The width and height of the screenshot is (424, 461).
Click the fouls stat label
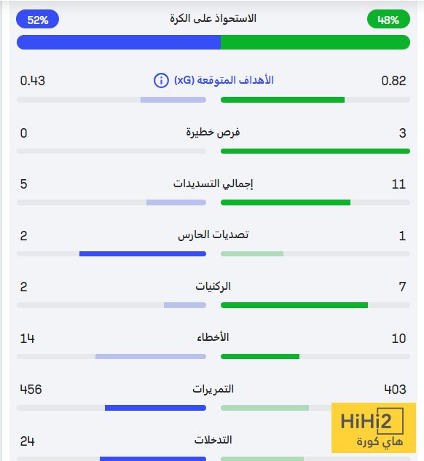(x=213, y=337)
